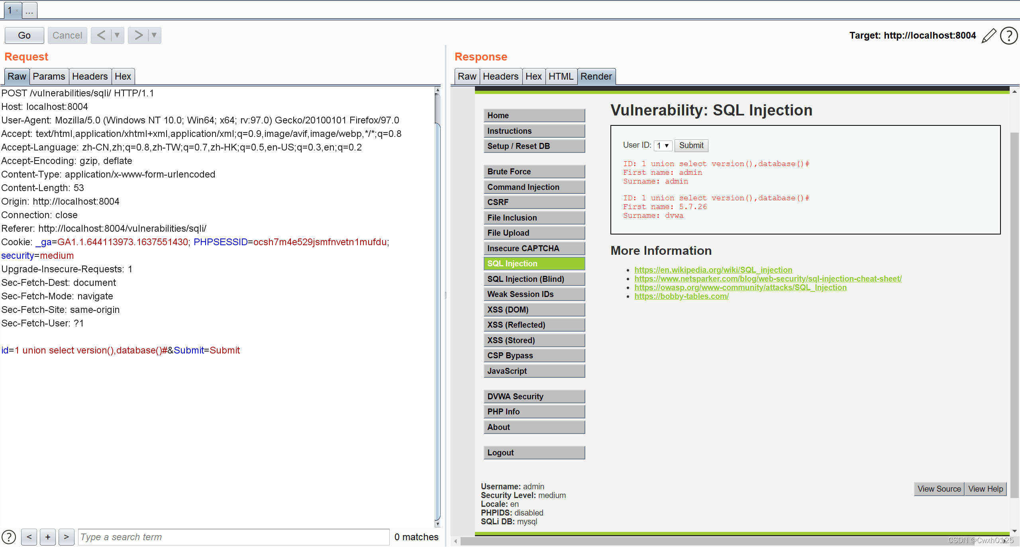Go to previous search match arrow
This screenshot has width=1020, height=547.
point(29,537)
